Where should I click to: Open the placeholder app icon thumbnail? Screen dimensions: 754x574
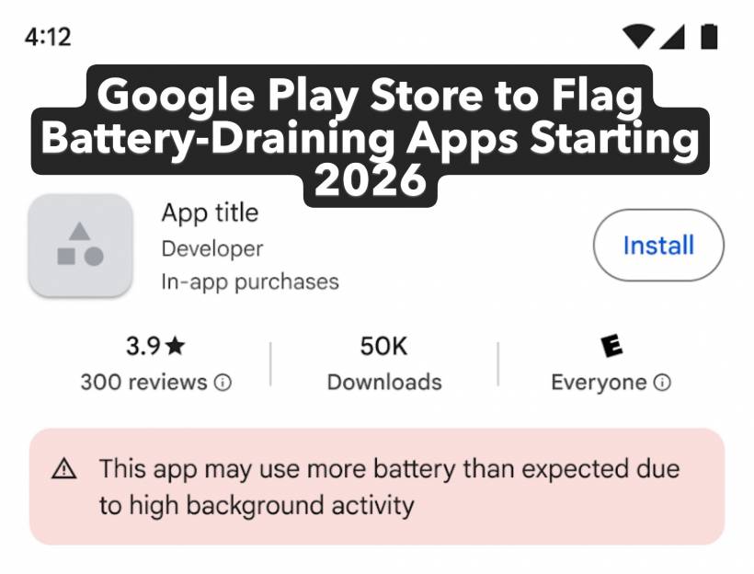point(80,245)
